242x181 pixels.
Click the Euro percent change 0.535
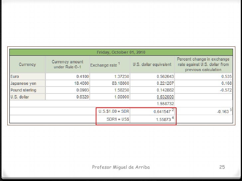click(226, 77)
